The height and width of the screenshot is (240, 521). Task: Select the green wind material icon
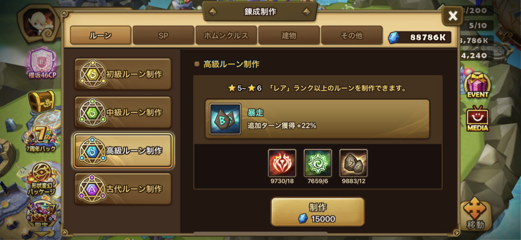click(318, 163)
